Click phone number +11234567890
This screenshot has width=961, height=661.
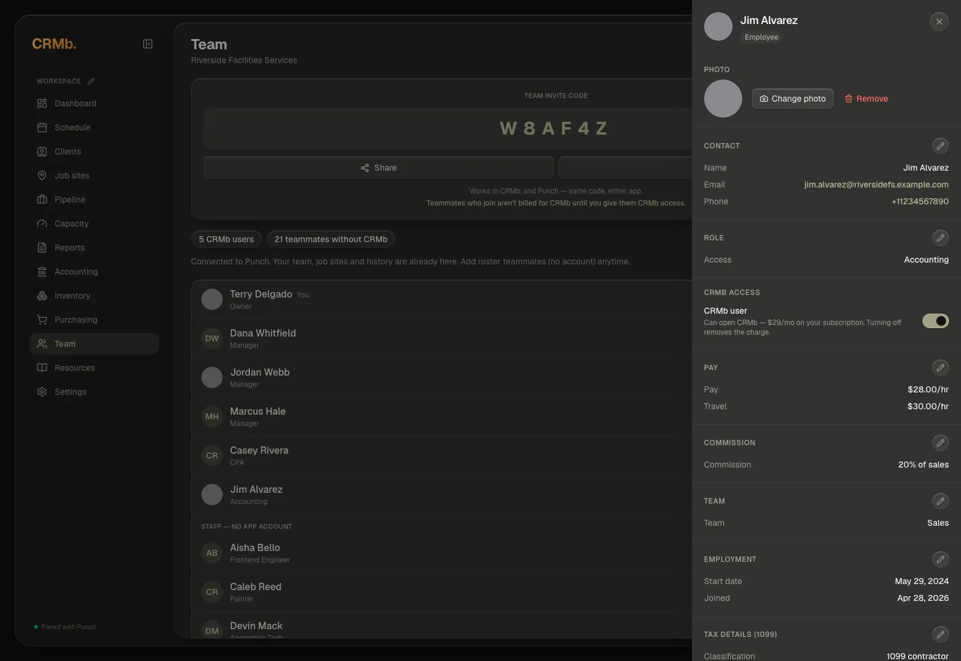coord(920,201)
